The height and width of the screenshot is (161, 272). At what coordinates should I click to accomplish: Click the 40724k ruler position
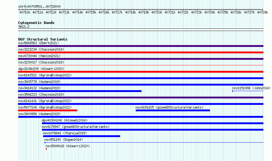coord(210,12)
